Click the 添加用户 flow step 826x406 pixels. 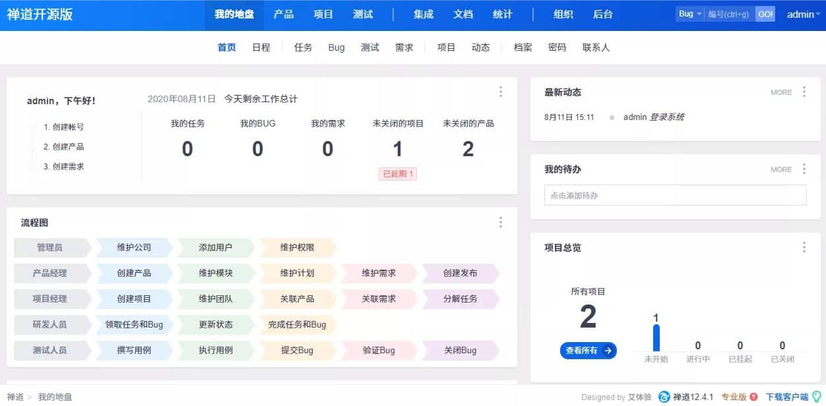coord(215,247)
